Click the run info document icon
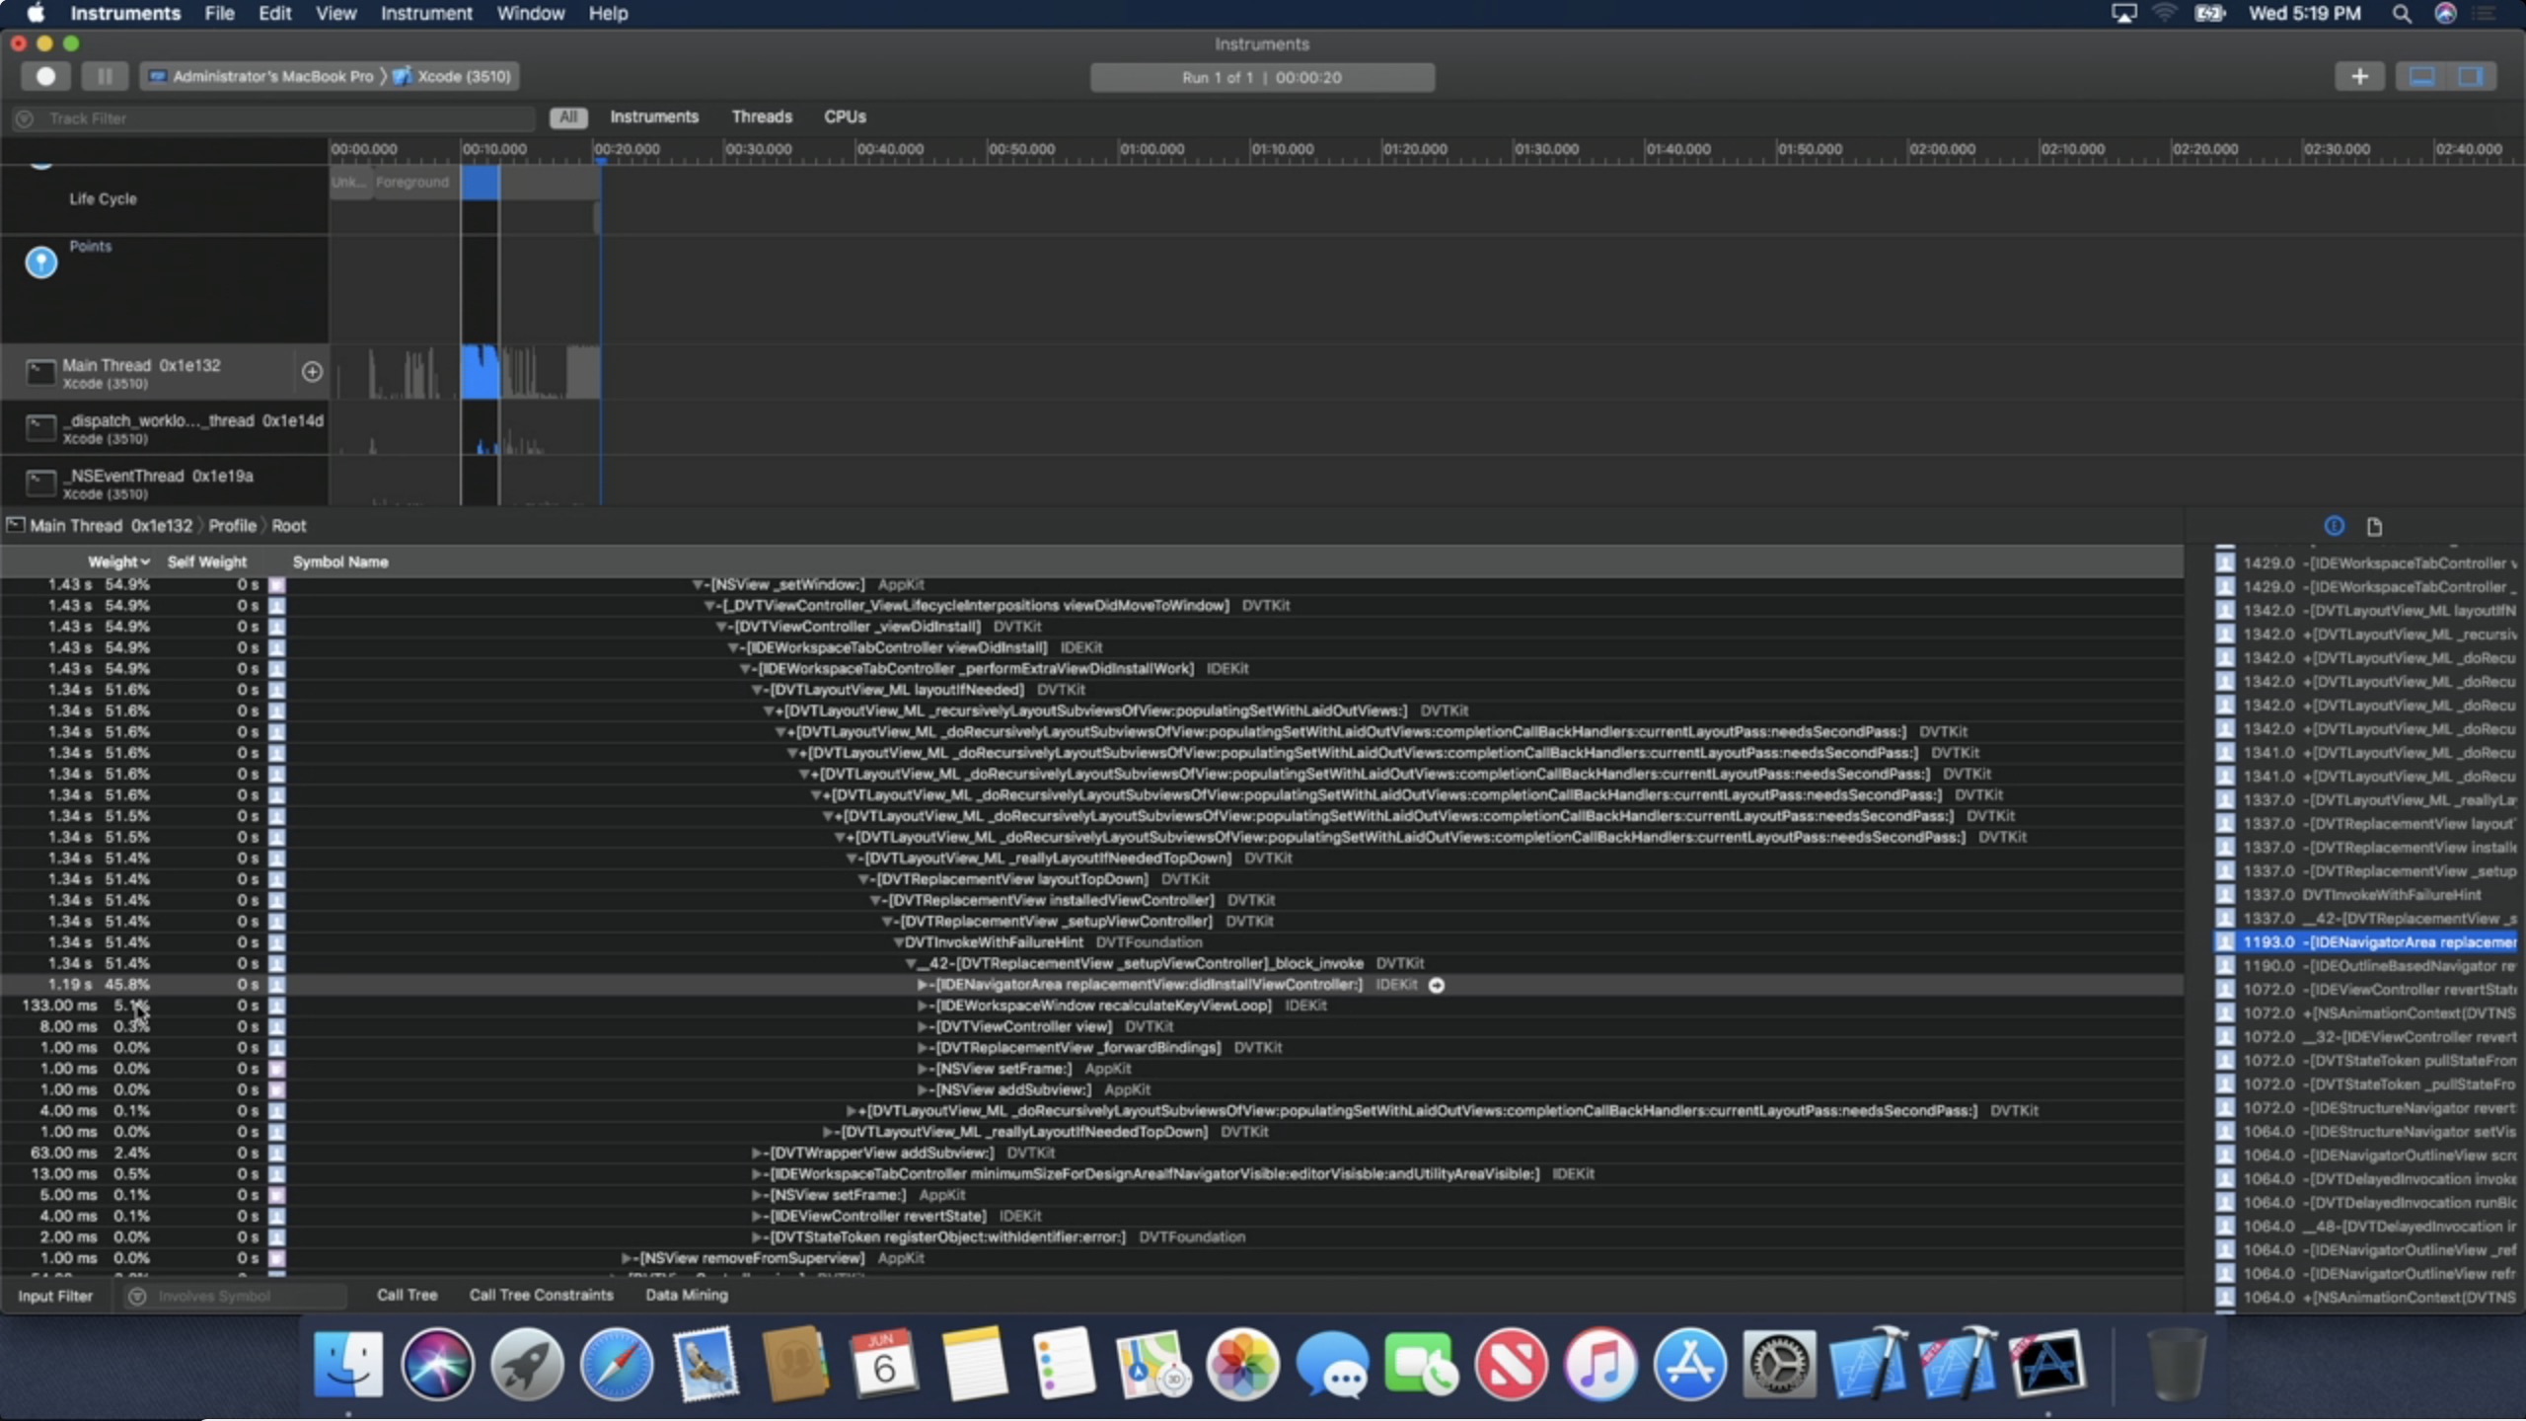This screenshot has height=1421, width=2526. click(x=2374, y=526)
